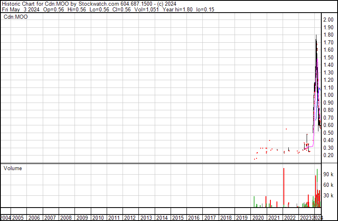
Task: Select the 2012 year label on the timeline
Action: 130,218
